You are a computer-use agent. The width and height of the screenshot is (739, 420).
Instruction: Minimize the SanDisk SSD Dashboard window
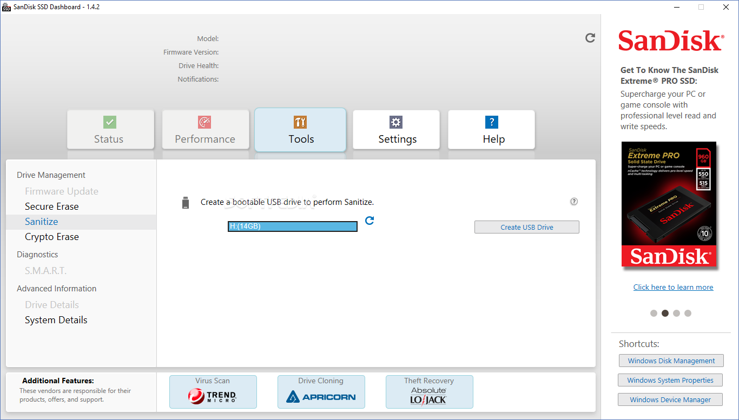point(677,7)
